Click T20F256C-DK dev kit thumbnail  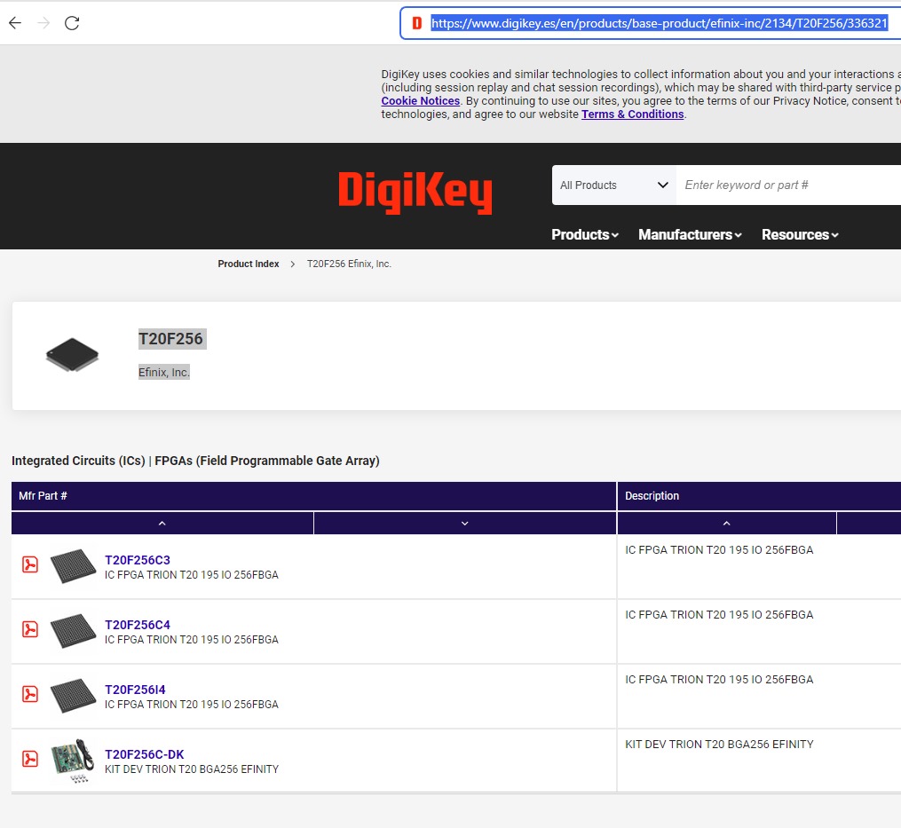[x=73, y=761]
